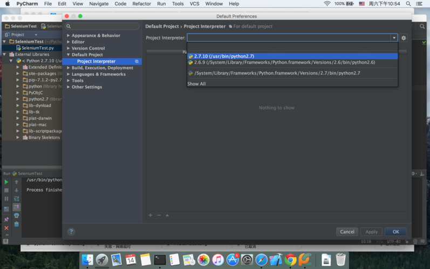Select Versions/2.7/bin/python2.7 interpreter option
This screenshot has width=430, height=269.
click(x=292, y=73)
